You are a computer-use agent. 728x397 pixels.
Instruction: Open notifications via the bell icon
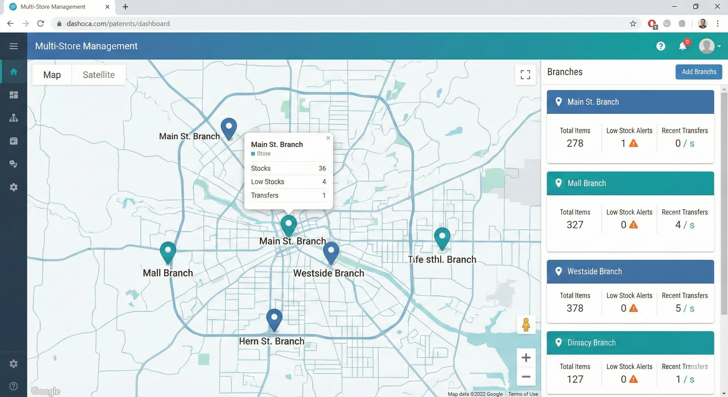(683, 46)
